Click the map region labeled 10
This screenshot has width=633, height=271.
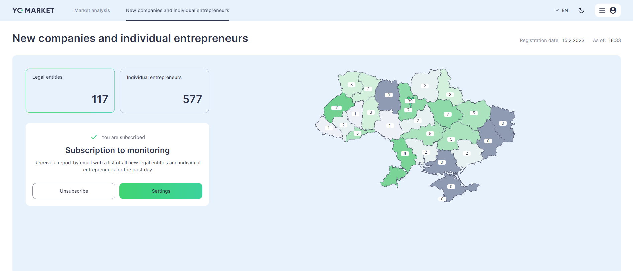coord(336,108)
